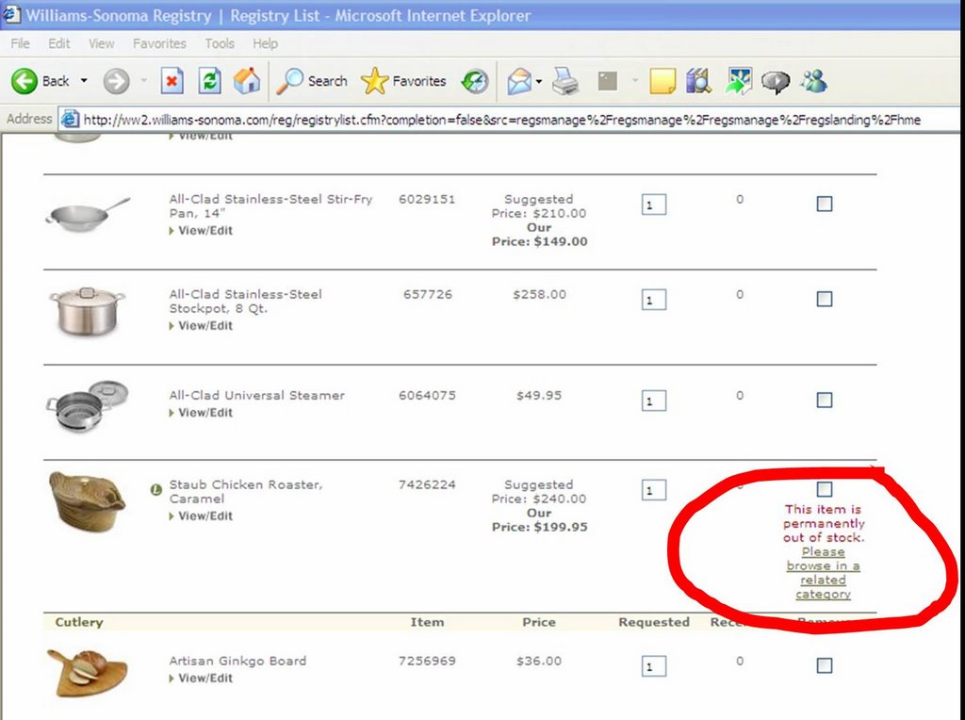Click the requested quantity field for Stockpot
Screen dimensions: 965x720
tap(654, 300)
